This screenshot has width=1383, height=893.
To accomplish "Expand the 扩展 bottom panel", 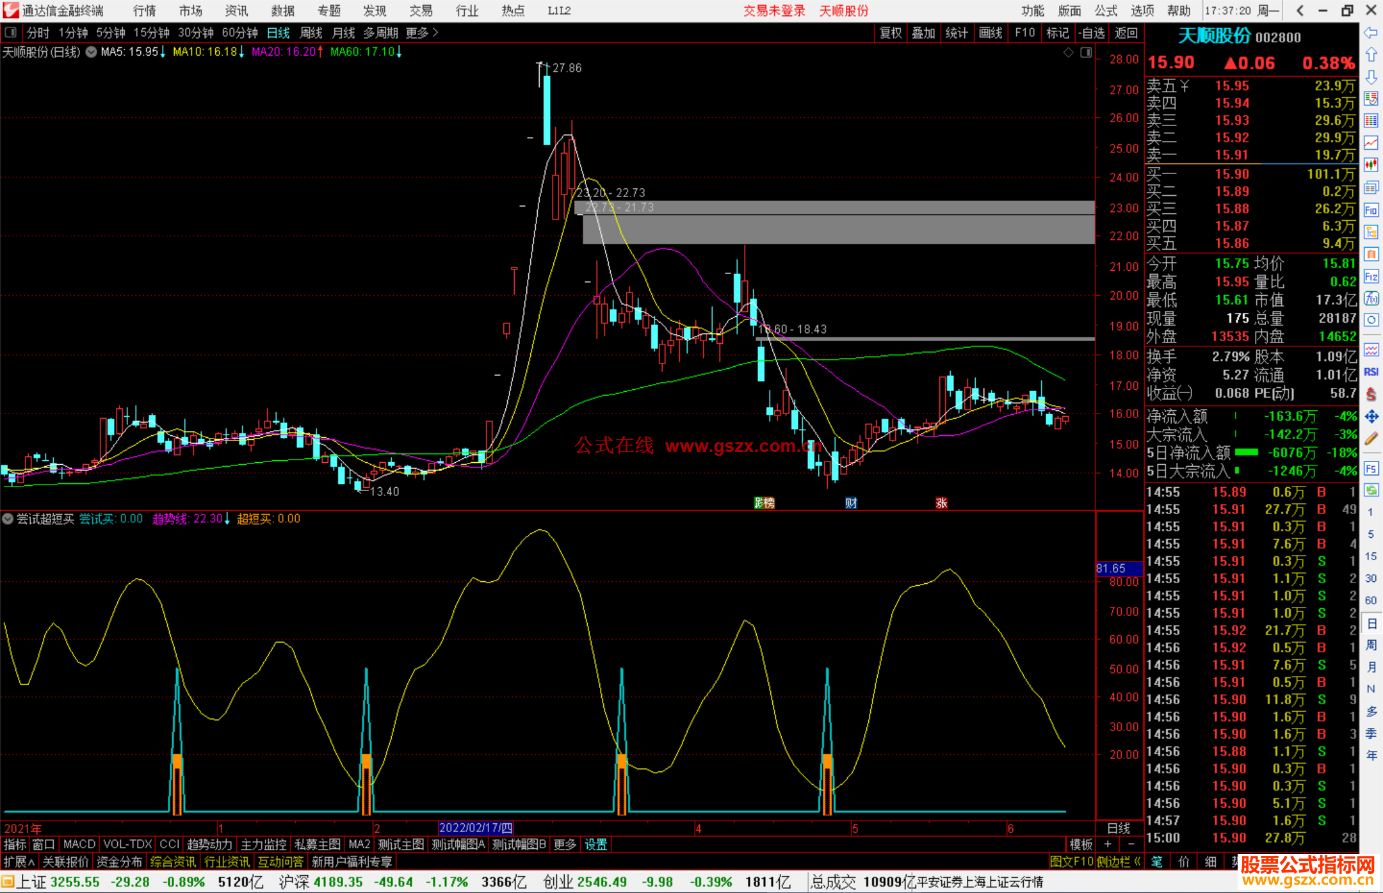I will coord(19,862).
